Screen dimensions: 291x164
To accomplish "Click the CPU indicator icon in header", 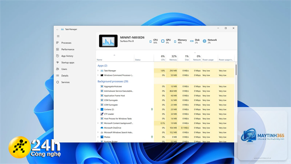I will (151, 41).
